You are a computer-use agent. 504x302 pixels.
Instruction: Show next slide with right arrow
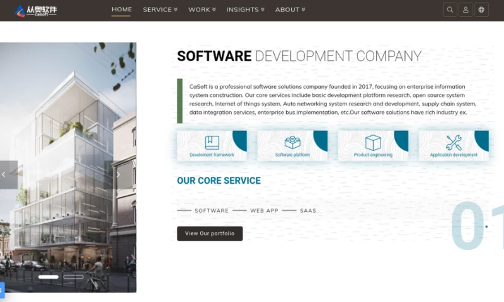pyautogui.click(x=118, y=174)
